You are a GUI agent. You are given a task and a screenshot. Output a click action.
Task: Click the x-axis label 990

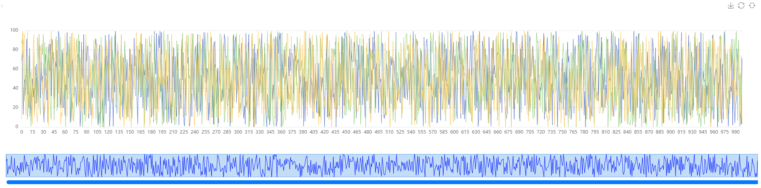(x=735, y=132)
